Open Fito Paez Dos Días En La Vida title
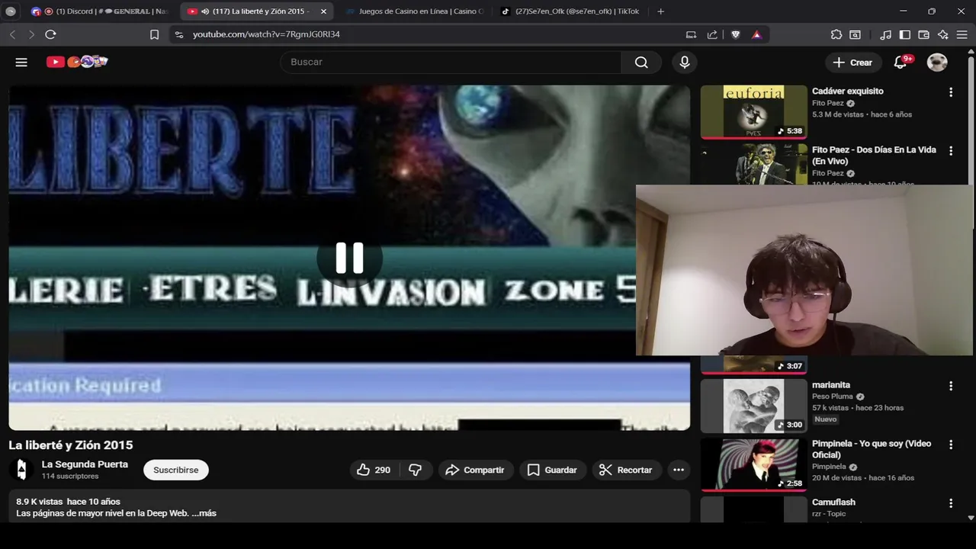Screen dimensions: 976x549 [874, 156]
